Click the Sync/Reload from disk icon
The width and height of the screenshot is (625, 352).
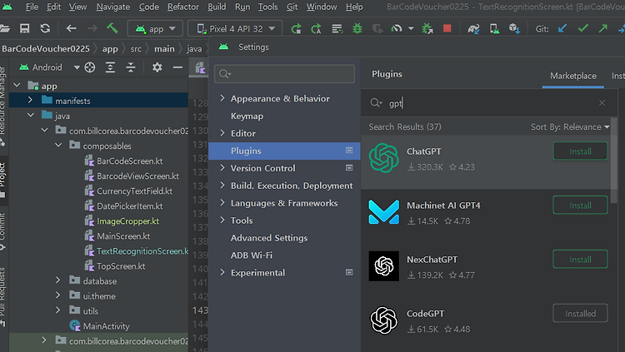(45, 28)
